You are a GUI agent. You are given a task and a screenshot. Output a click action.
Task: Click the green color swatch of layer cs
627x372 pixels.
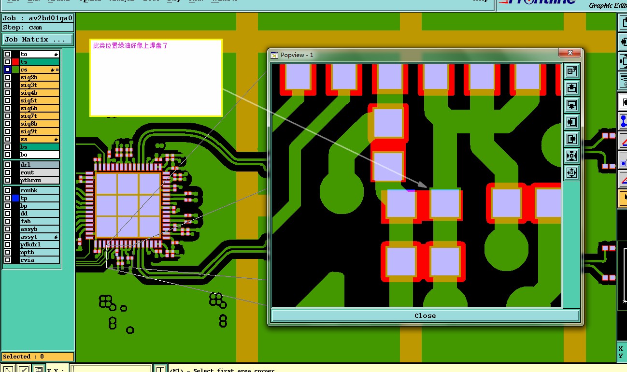[x=15, y=70]
